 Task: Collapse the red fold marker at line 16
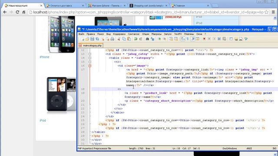pos(90,65)
